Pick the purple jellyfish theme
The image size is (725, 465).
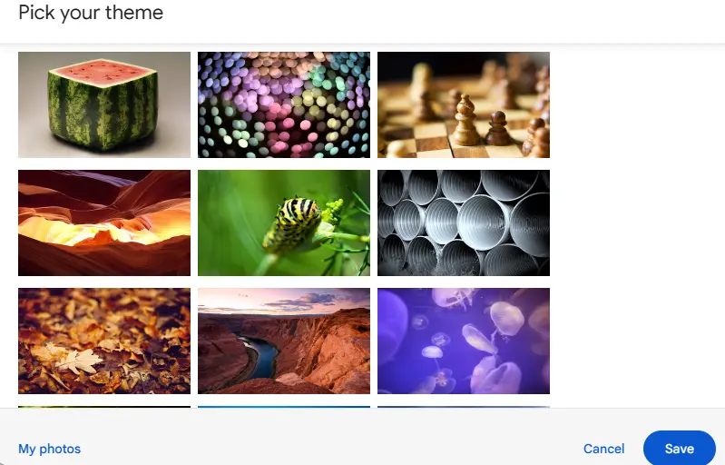click(x=464, y=341)
